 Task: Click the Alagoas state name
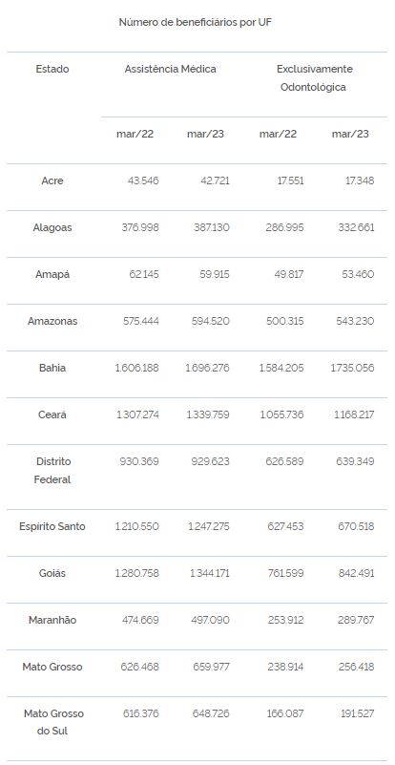pyautogui.click(x=52, y=227)
